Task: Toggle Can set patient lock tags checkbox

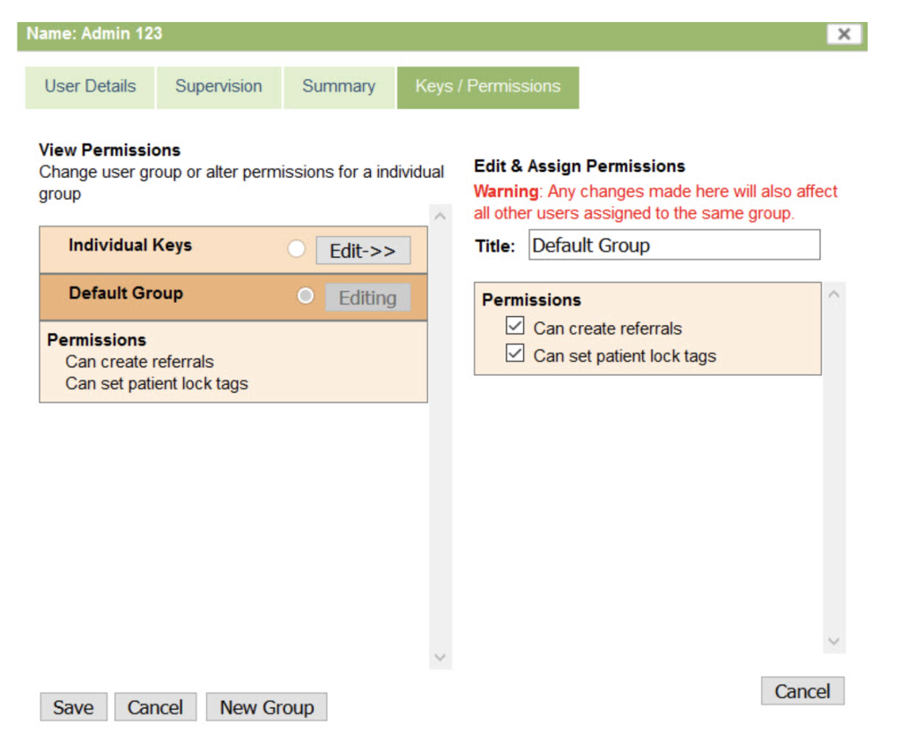Action: [515, 356]
